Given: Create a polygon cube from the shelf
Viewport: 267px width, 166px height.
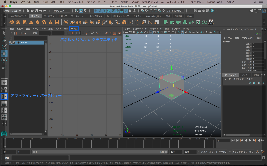Looking at the screenshot, I should click(x=18, y=22).
